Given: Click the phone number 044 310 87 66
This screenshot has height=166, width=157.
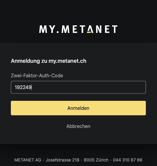Looking at the screenshot, I should 127,160.
